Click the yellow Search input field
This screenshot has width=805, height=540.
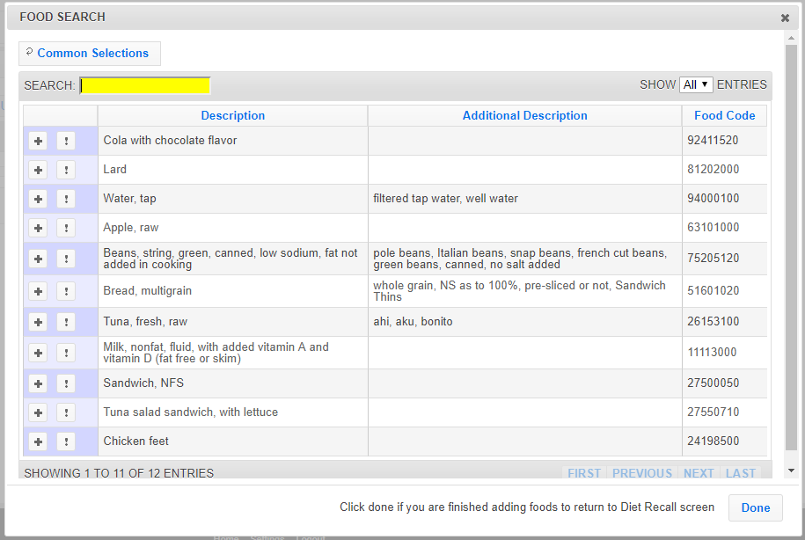point(145,85)
